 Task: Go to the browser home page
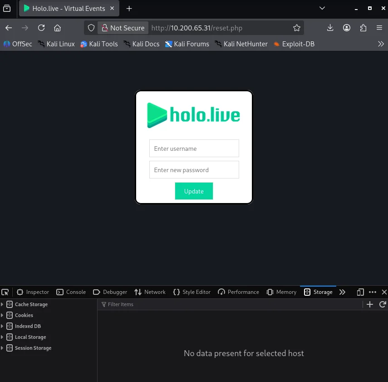[57, 28]
